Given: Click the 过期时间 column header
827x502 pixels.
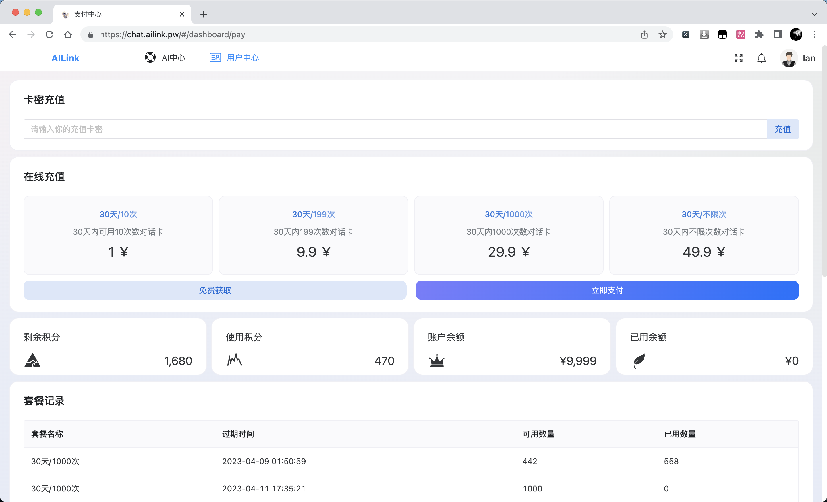Looking at the screenshot, I should point(238,434).
